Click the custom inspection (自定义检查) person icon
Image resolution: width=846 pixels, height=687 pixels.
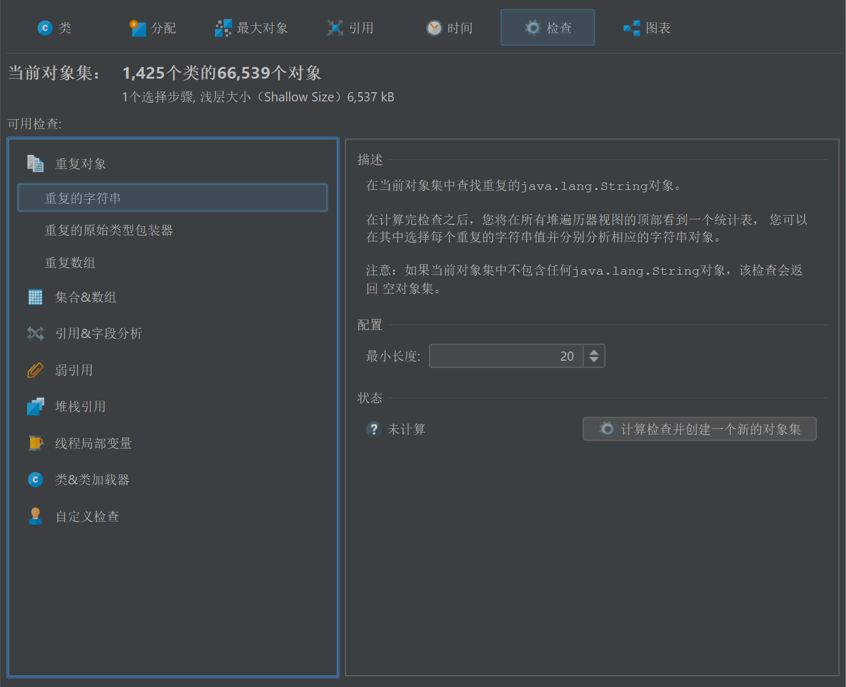pos(35,516)
